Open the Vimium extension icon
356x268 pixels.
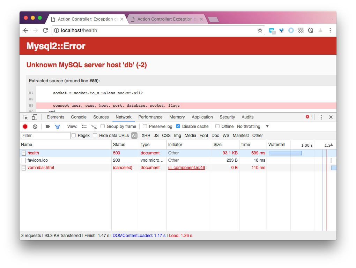tap(282, 30)
